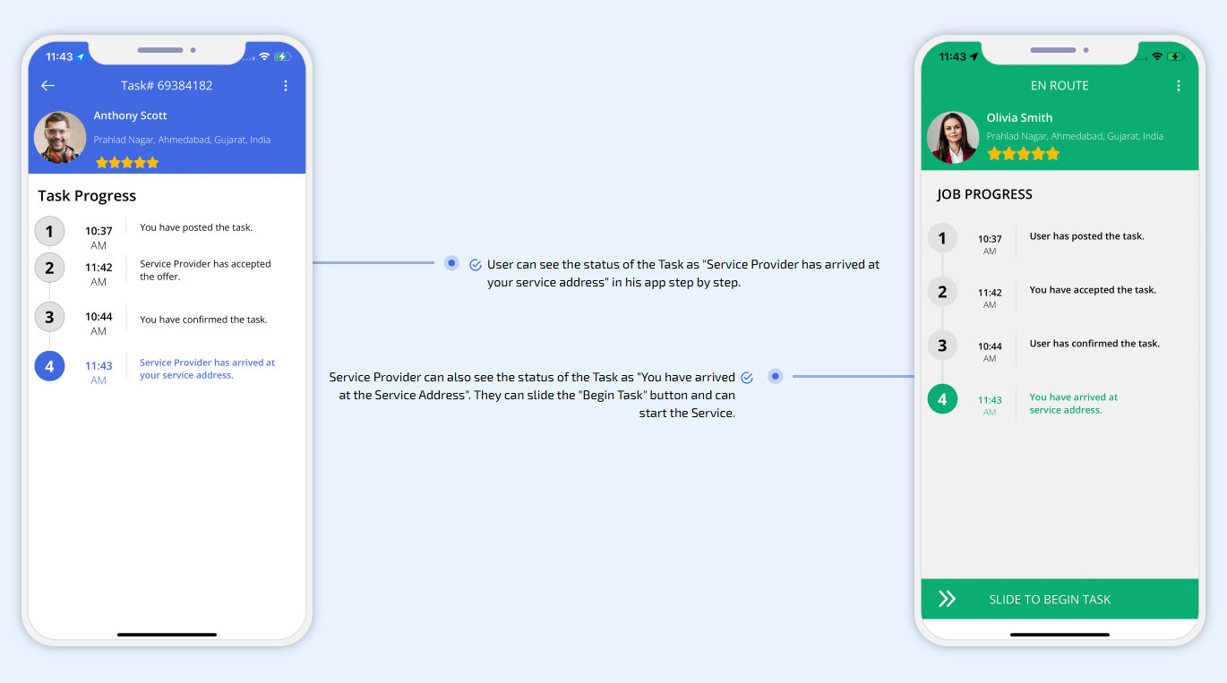1227x683 pixels.
Task: Click Olivia Smith's five-star rating
Action: tap(1023, 154)
